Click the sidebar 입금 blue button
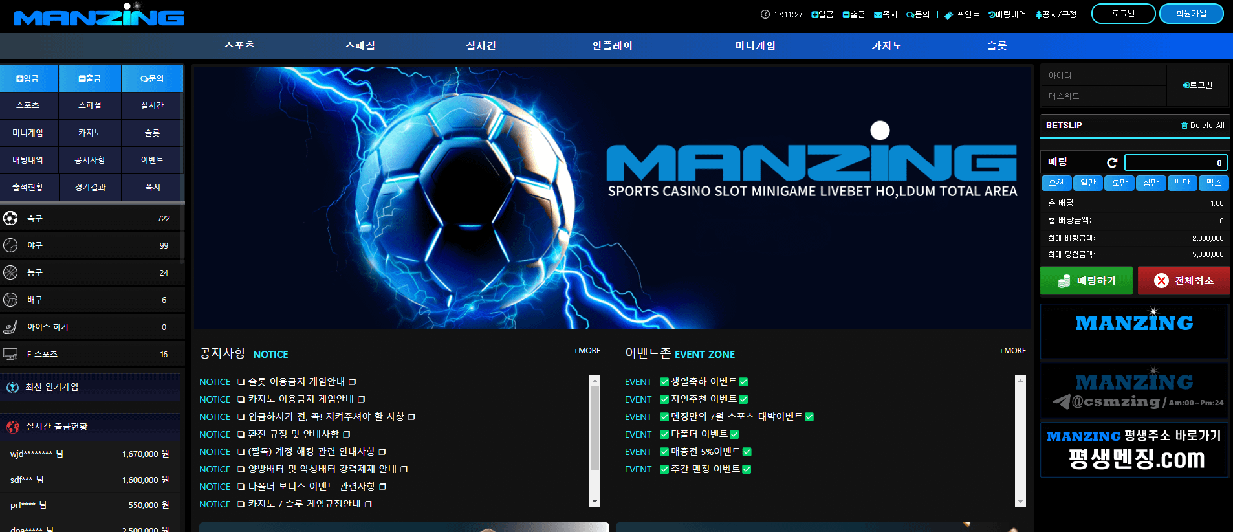1233x532 pixels. coord(28,78)
